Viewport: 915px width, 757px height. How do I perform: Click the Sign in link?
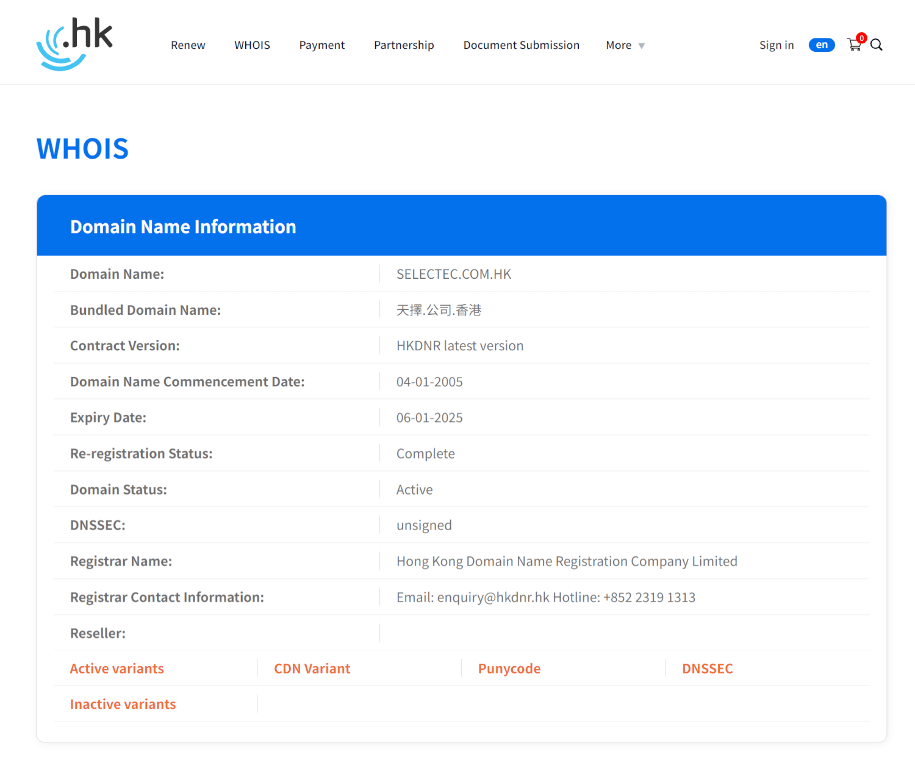(x=777, y=45)
